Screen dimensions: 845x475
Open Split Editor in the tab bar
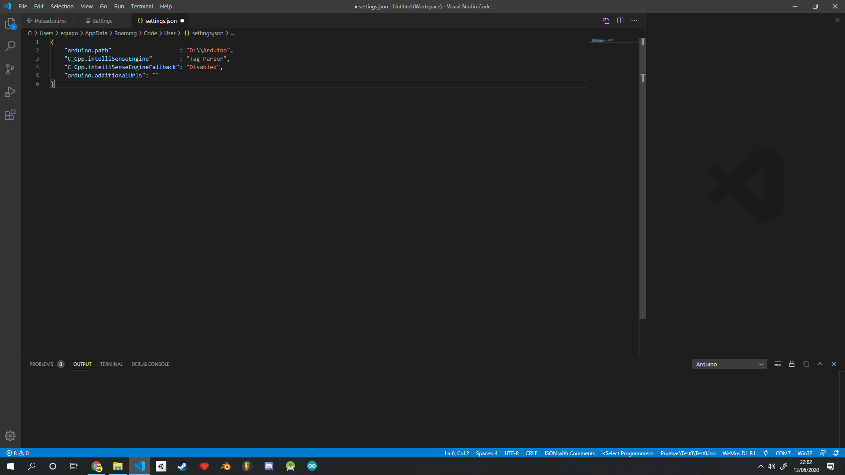click(620, 20)
